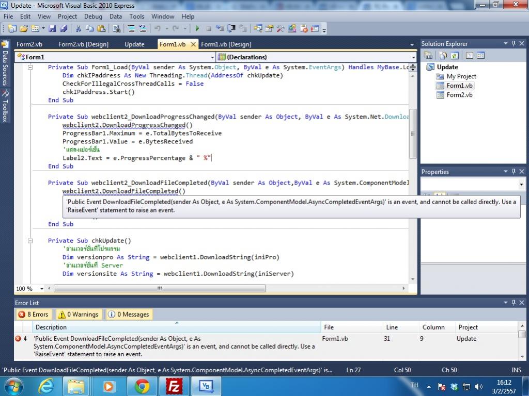This screenshot has height=396, width=529.
Task: Open the Tools menu
Action: tap(136, 16)
